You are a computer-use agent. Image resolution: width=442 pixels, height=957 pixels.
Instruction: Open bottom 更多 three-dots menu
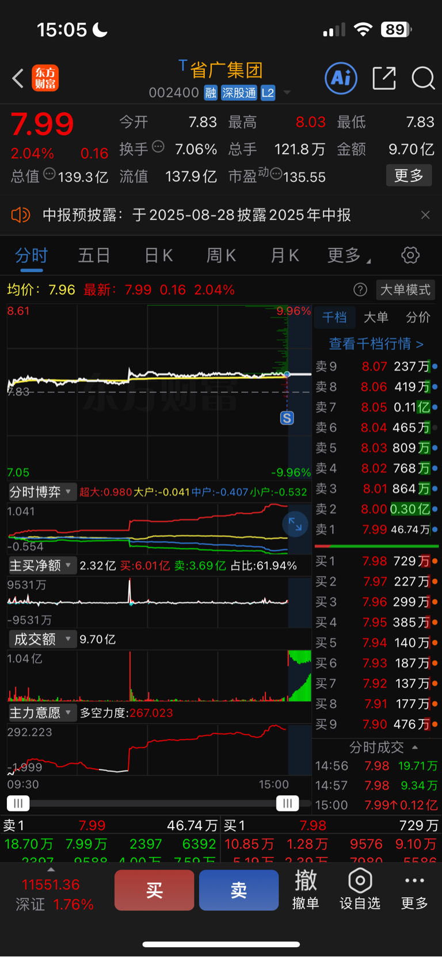414,890
